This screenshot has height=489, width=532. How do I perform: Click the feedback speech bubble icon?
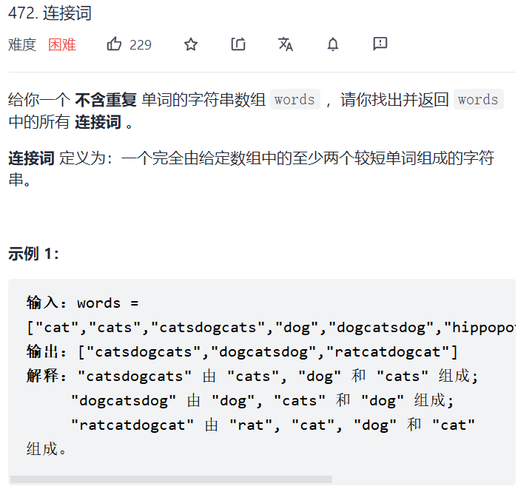click(x=380, y=44)
